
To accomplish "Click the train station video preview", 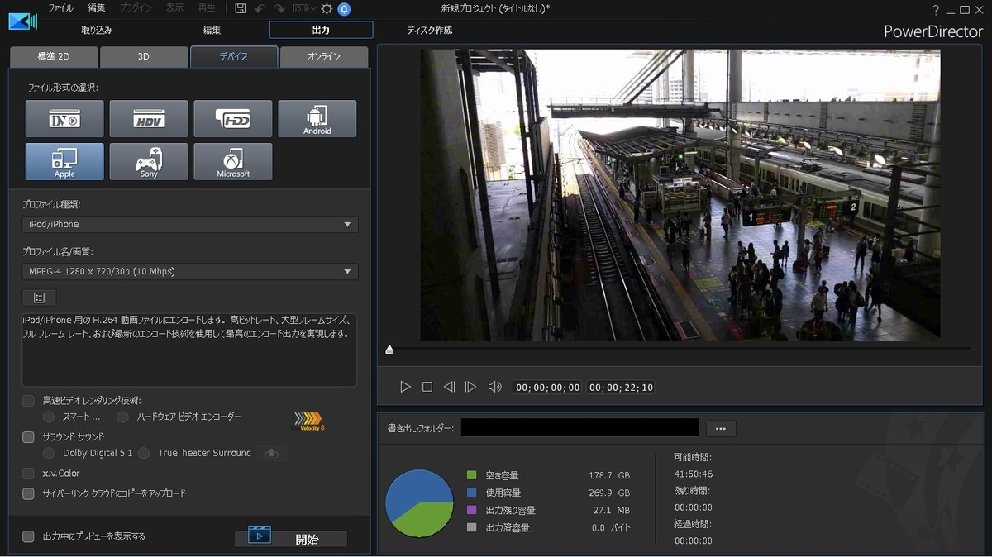I will [x=680, y=195].
